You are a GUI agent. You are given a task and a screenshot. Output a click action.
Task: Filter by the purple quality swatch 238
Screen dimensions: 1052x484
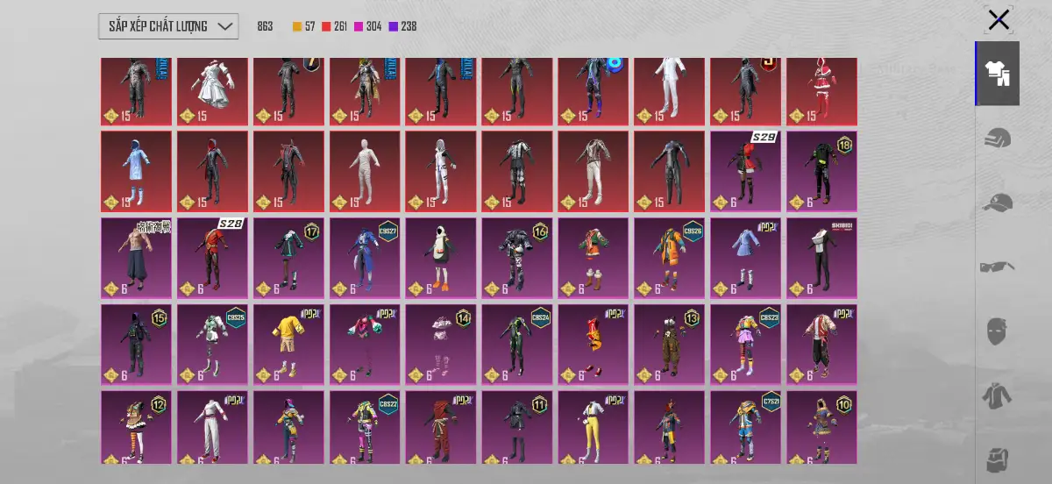402,26
